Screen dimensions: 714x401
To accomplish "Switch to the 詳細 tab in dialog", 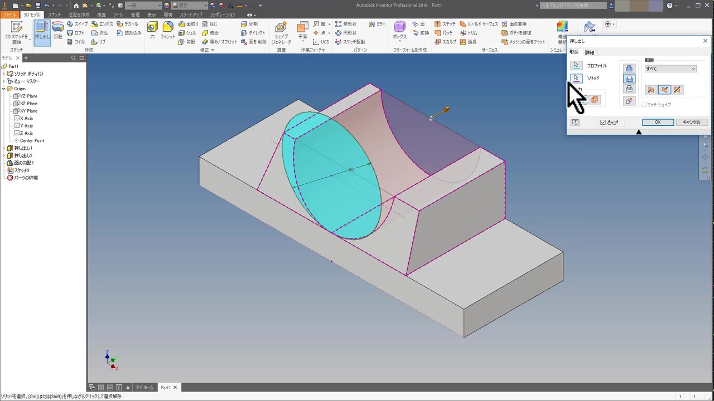I will (x=590, y=52).
